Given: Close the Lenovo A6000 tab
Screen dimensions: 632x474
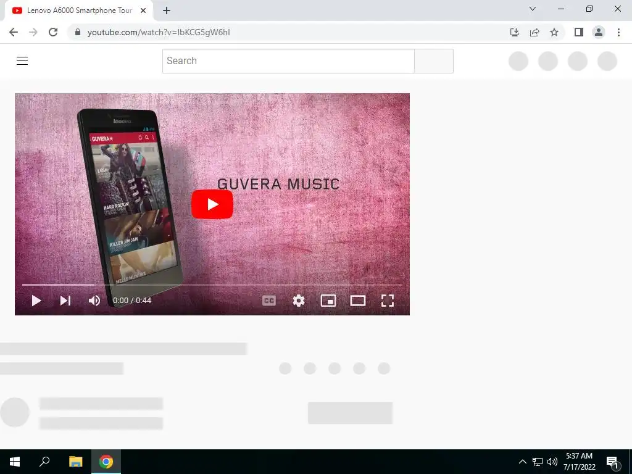Looking at the screenshot, I should click(x=143, y=10).
